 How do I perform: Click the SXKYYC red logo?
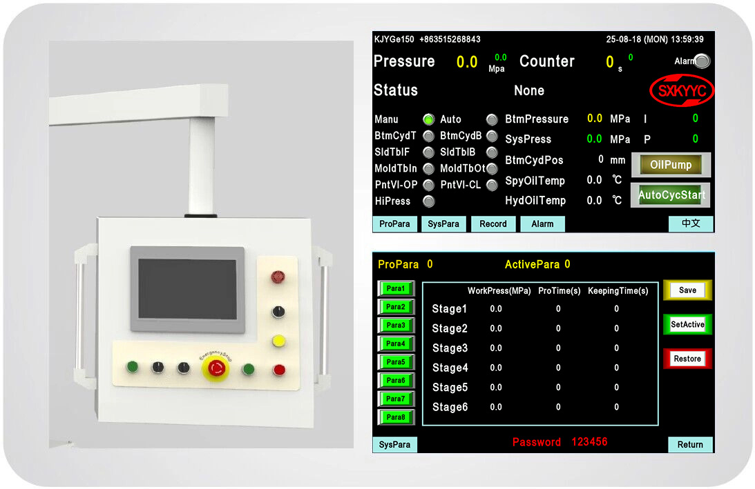pyautogui.click(x=682, y=91)
